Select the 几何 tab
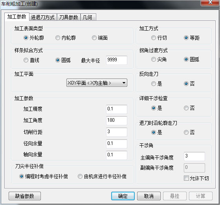Image resolution: width=220 pixels, height=205 pixels. point(88,17)
